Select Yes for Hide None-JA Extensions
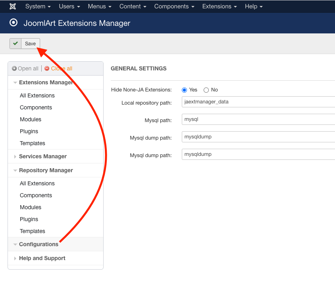This screenshot has height=307, width=335. (184, 90)
